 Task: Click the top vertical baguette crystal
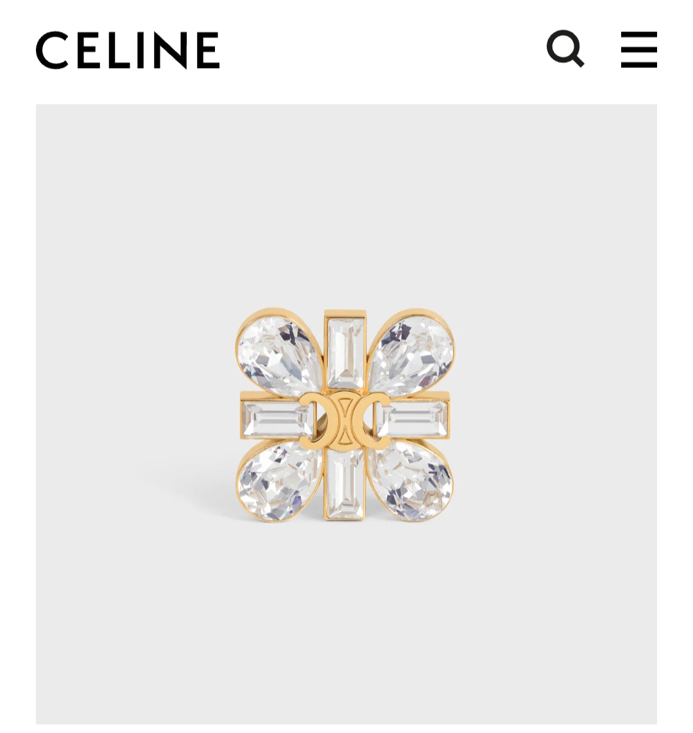(345, 352)
